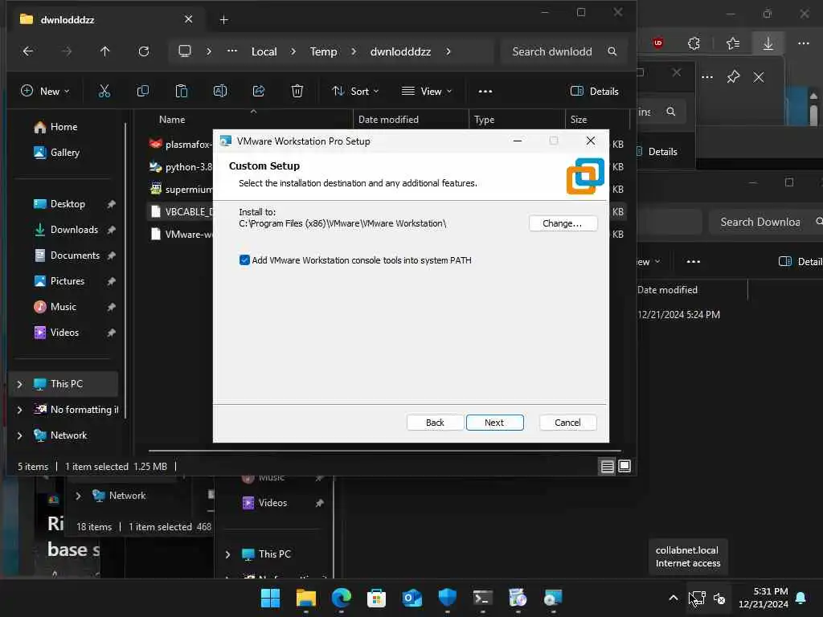
Task: Click the Copy icon in Explorer toolbar
Action: coord(143,92)
